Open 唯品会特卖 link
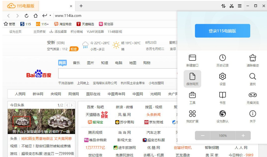This screenshot has width=267, height=157. (95, 140)
